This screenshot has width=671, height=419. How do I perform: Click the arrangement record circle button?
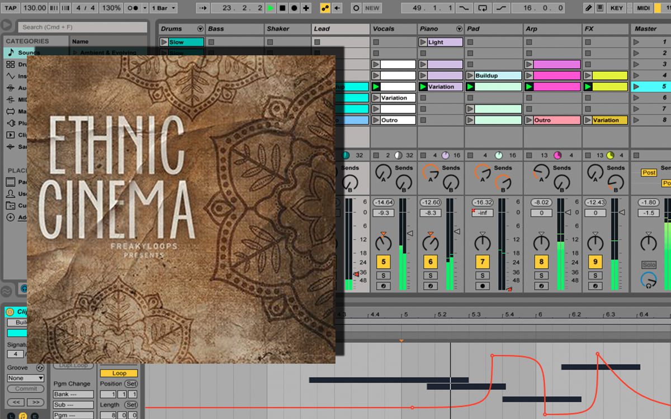(294, 8)
